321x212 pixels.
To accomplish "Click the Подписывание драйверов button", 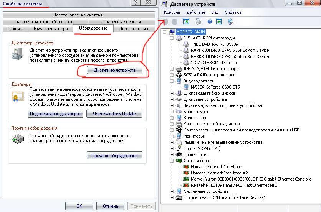I will 55,113.
